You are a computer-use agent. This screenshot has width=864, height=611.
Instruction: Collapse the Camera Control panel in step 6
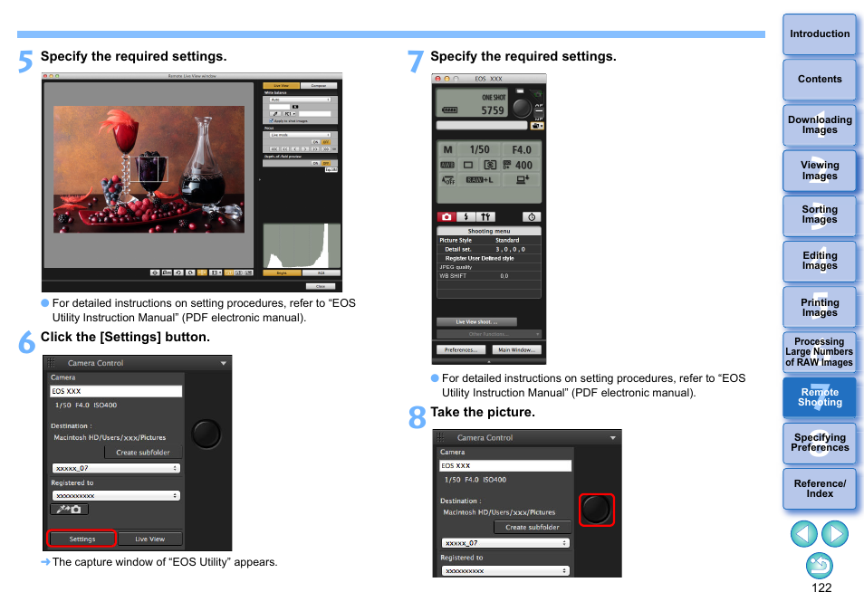223,363
